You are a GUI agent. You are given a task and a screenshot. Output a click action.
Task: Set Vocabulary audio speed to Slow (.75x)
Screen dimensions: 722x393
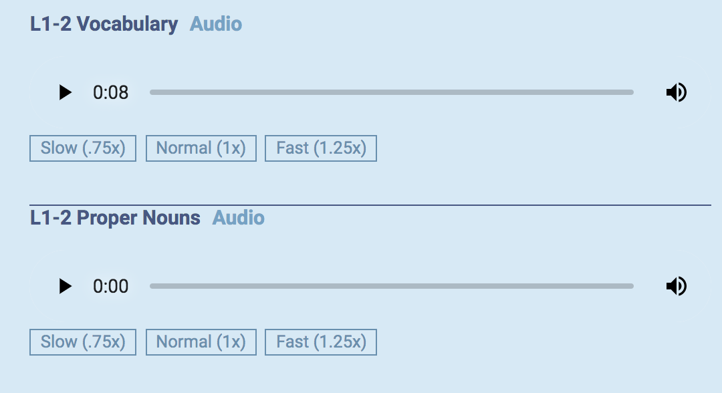pyautogui.click(x=83, y=148)
